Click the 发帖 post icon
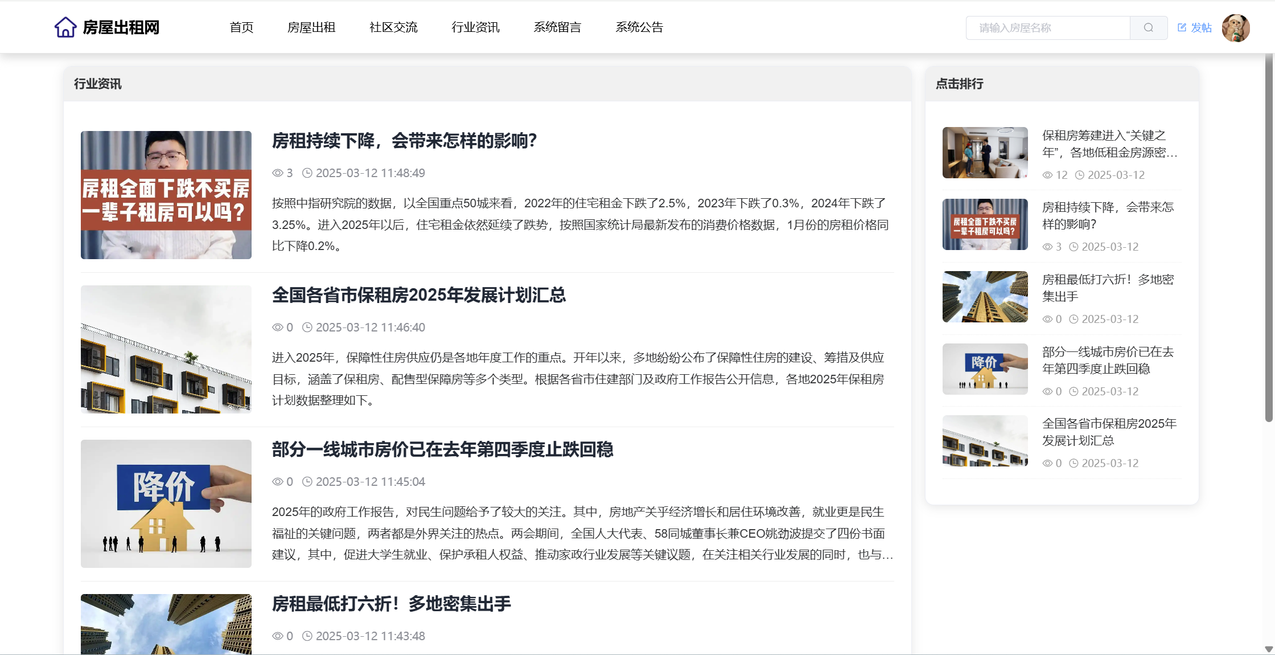1275x655 pixels. pyautogui.click(x=1182, y=27)
